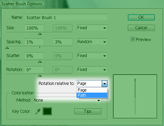Open the Tips button
The height and width of the screenshot is (126, 164).
[88, 111]
